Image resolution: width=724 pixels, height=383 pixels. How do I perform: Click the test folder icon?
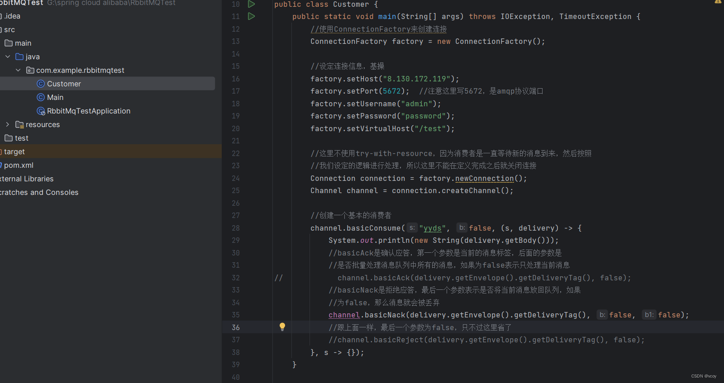pyautogui.click(x=9, y=138)
